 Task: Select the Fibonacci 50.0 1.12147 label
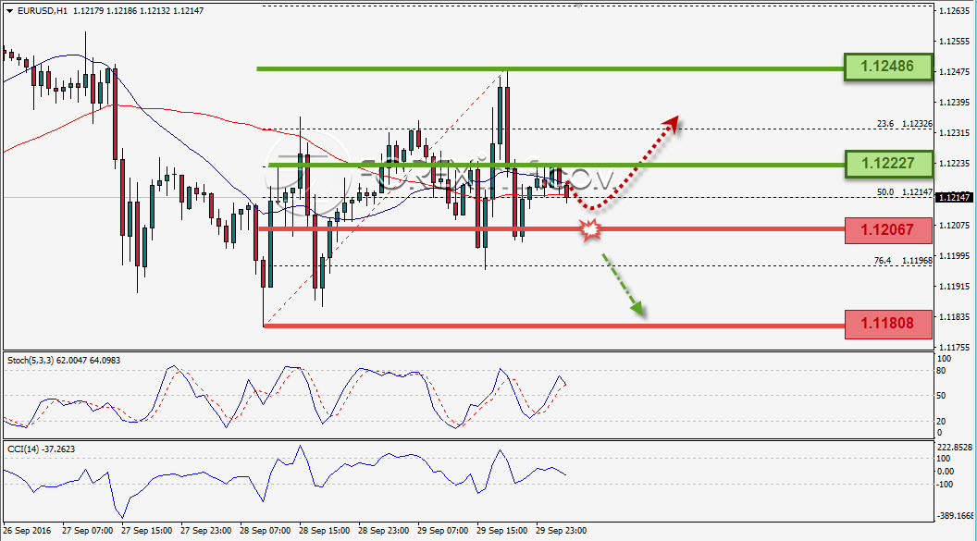point(904,192)
